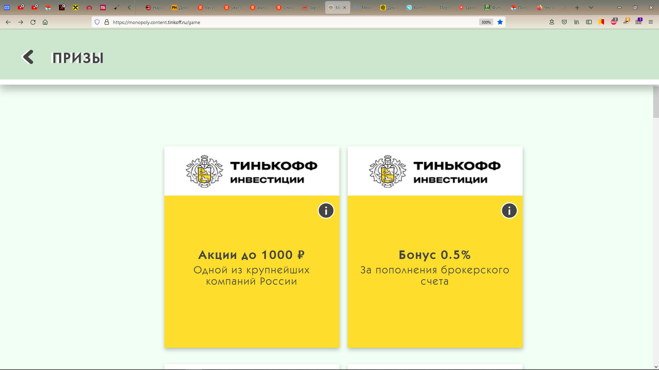Open the pinned red arc icon tab
This screenshot has height=370, width=659.
(89, 8)
